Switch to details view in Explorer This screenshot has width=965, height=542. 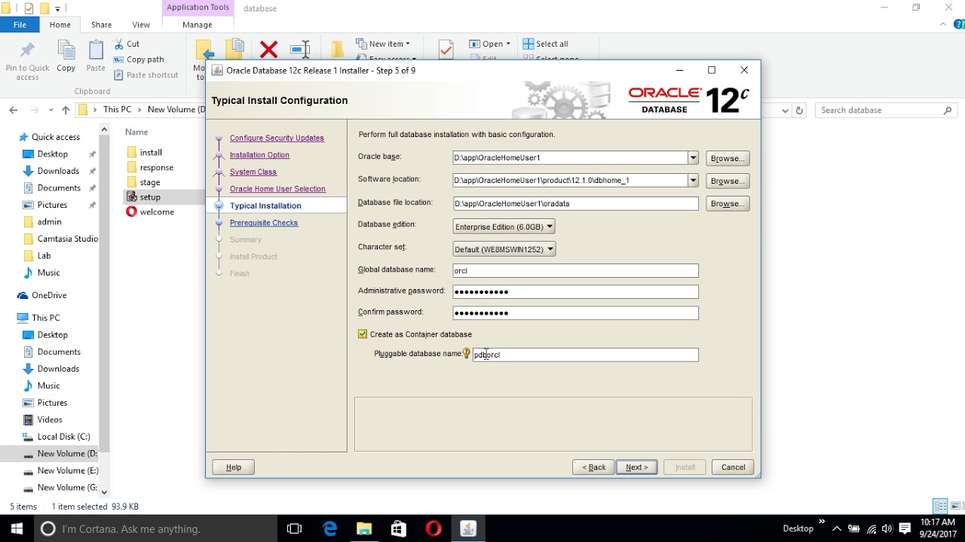[x=940, y=507]
